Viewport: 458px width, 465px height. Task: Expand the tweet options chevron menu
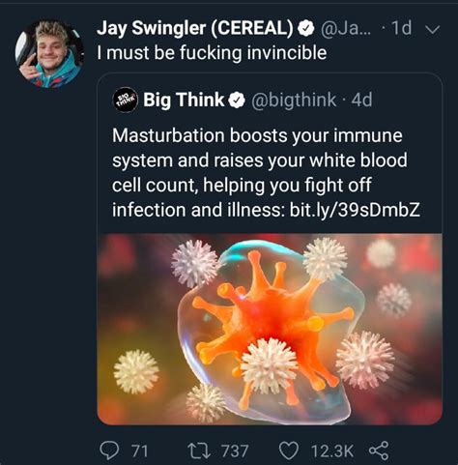point(432,29)
